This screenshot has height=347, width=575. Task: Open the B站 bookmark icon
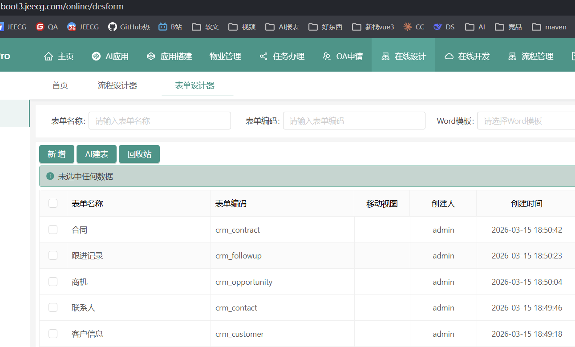tap(163, 27)
